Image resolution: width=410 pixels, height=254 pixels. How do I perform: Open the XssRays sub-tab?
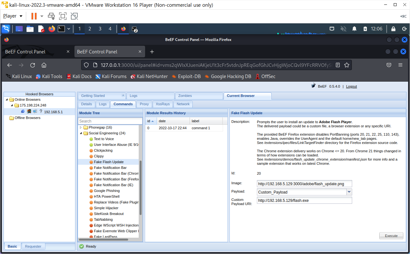coord(163,104)
